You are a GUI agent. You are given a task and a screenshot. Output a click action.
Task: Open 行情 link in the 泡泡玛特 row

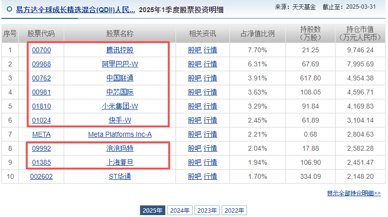click(x=211, y=148)
